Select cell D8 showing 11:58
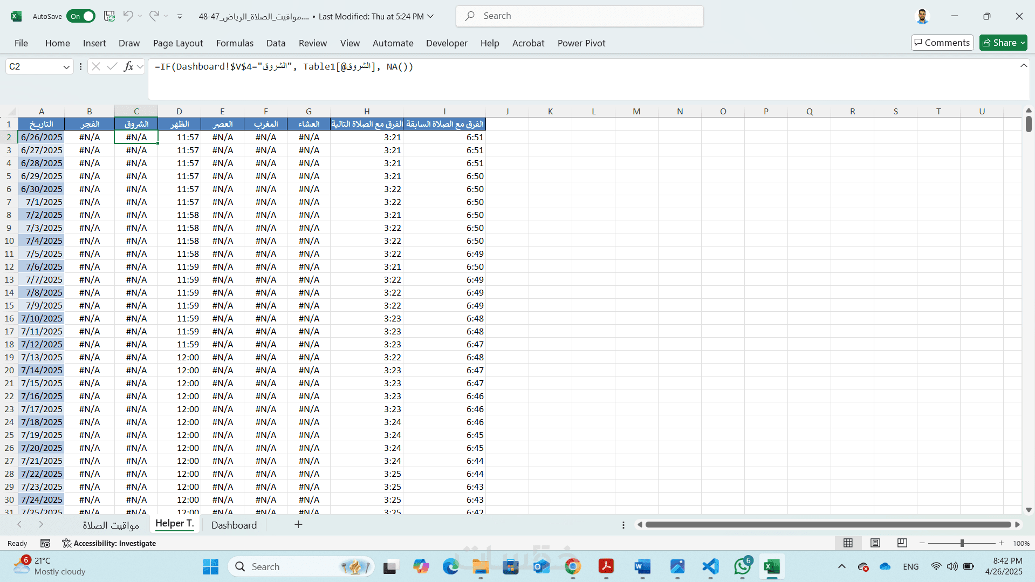This screenshot has width=1035, height=582. [179, 215]
